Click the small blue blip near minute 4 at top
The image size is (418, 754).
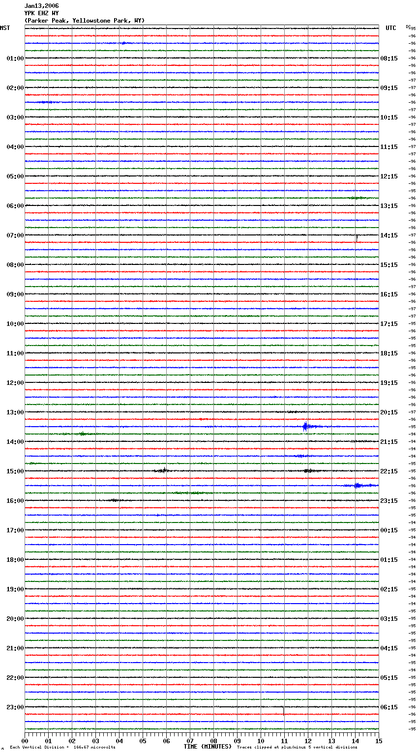[123, 43]
